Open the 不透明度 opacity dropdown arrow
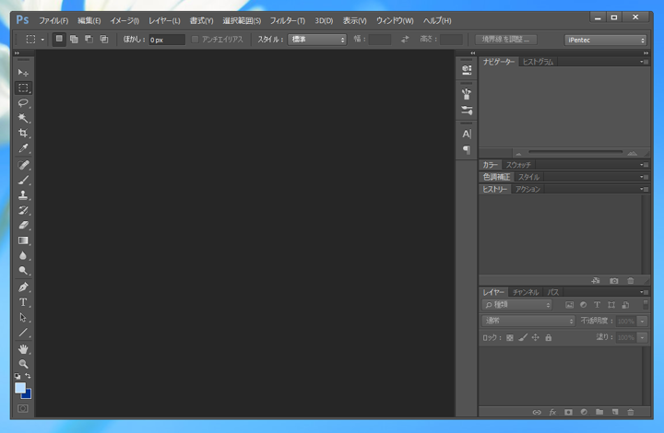This screenshot has width=664, height=433. click(x=643, y=322)
